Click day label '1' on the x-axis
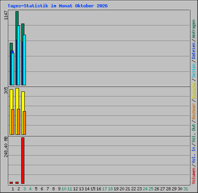This screenshot has height=193, width=198. tap(13, 189)
